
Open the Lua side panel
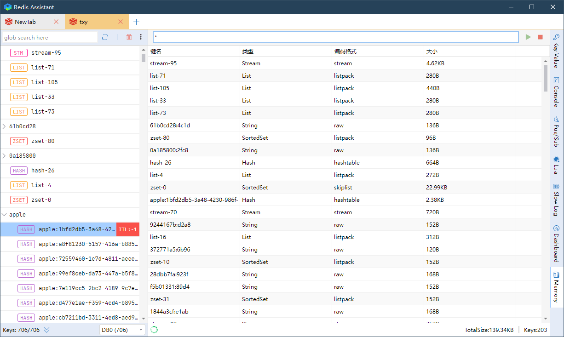pos(557,165)
